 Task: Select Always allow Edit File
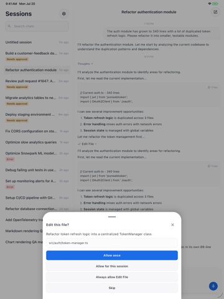coord(112,277)
